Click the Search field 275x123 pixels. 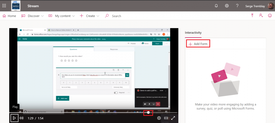(116, 16)
